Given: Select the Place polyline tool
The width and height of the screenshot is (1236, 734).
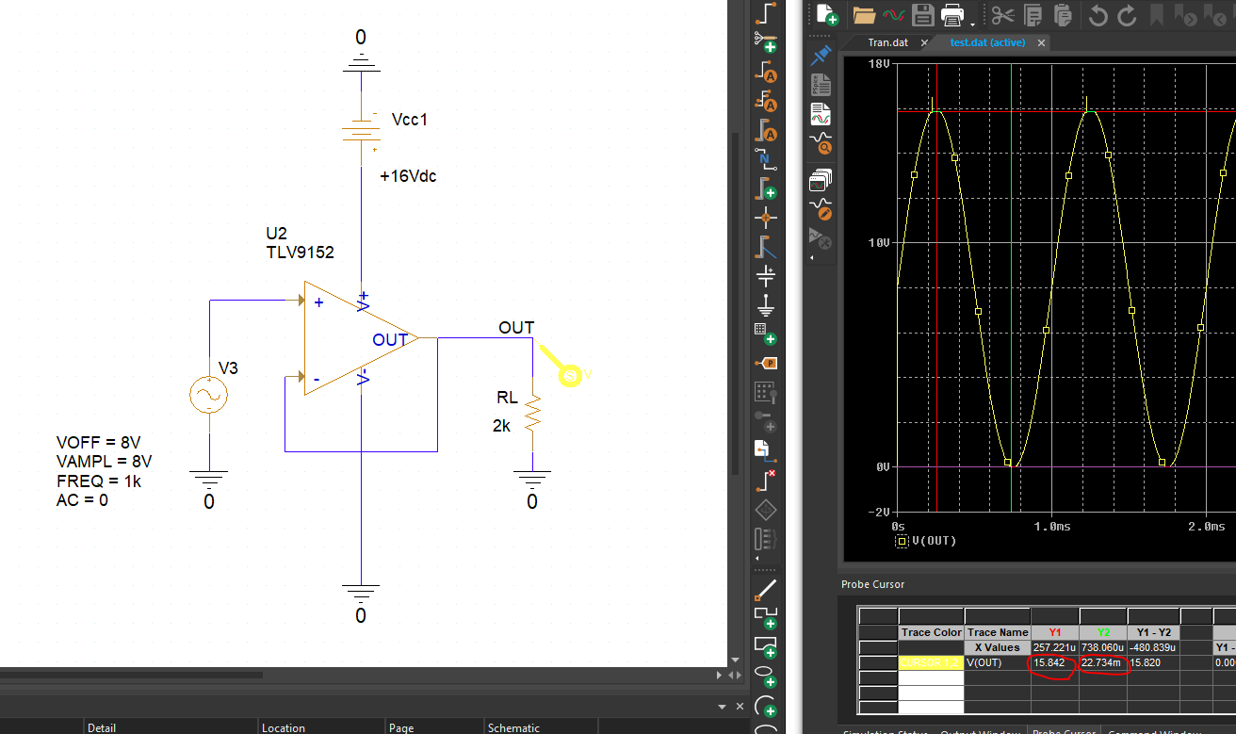Looking at the screenshot, I should (766, 619).
